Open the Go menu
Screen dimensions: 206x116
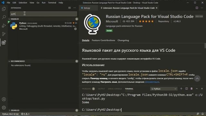coord(38,3)
